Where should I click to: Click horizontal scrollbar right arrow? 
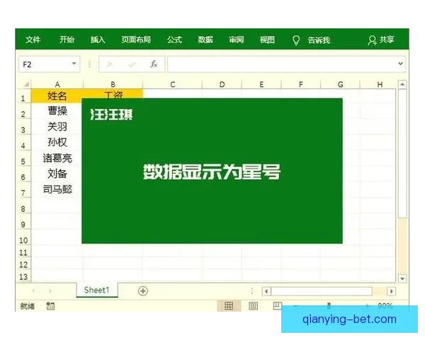pos(391,291)
